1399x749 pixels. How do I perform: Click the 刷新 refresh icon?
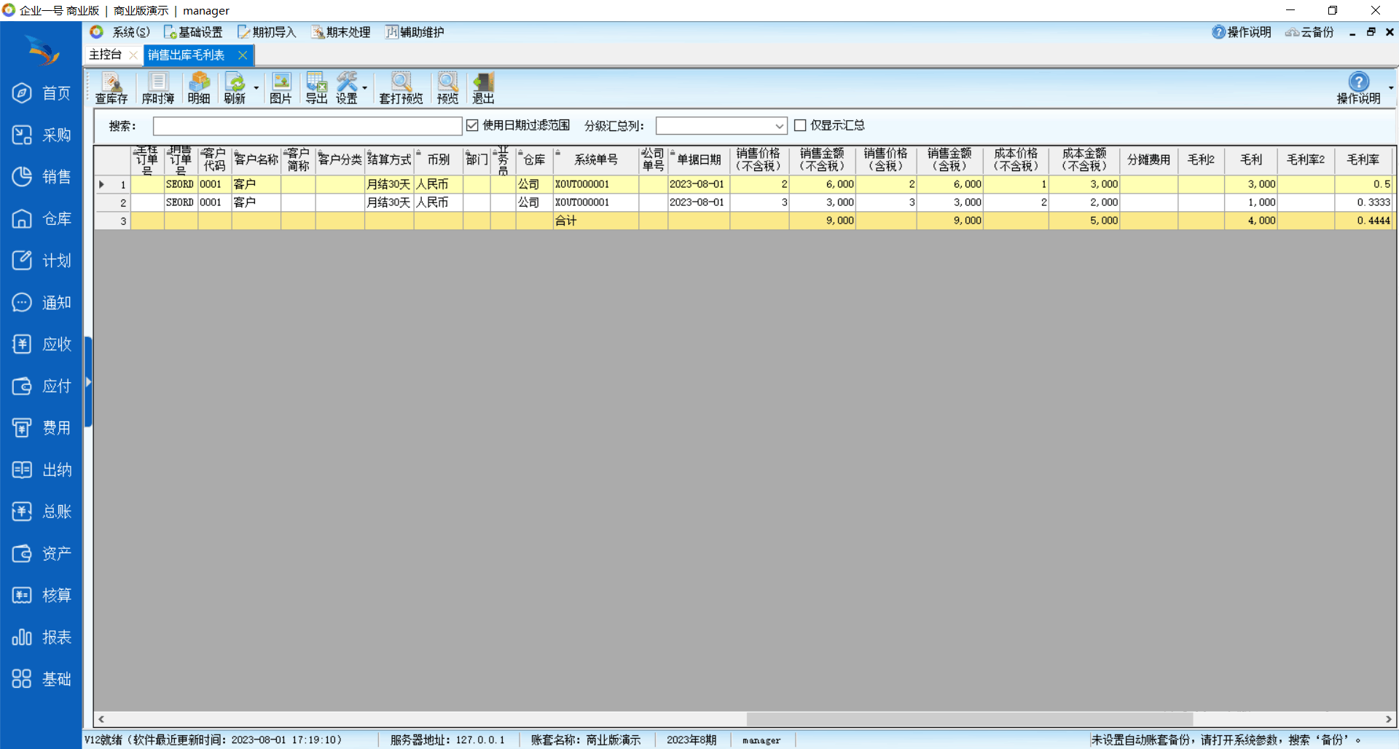tap(235, 88)
